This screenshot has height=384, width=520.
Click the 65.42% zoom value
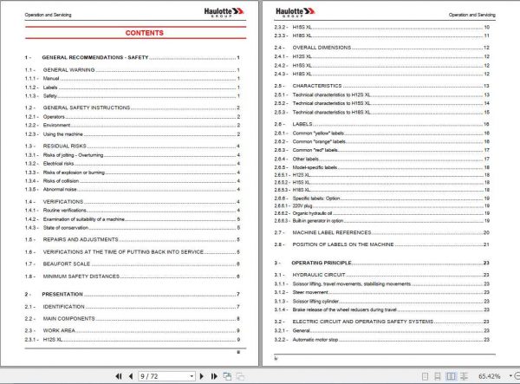489,376
